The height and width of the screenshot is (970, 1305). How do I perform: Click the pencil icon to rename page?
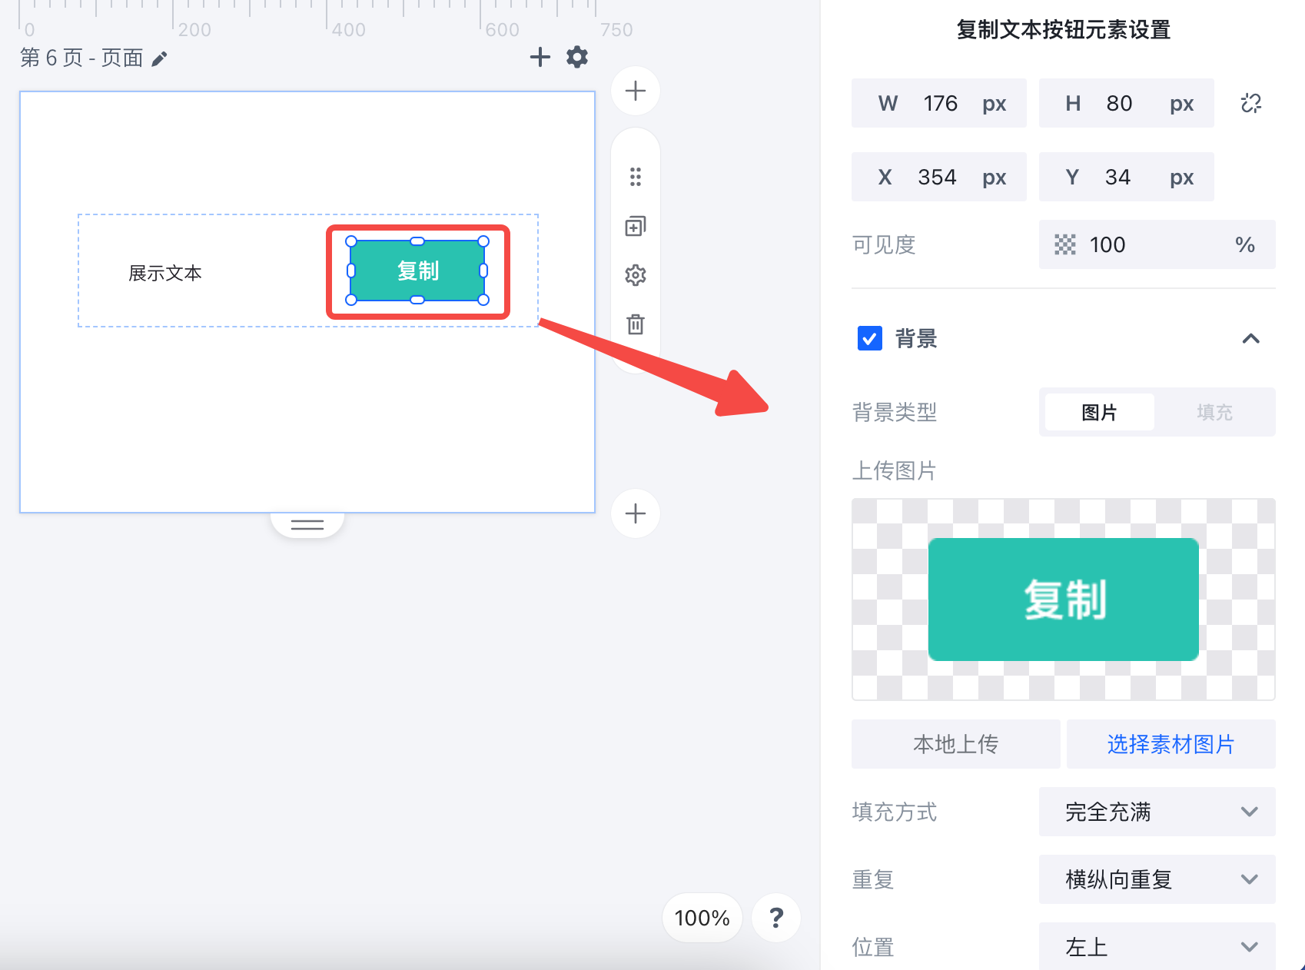point(159,59)
